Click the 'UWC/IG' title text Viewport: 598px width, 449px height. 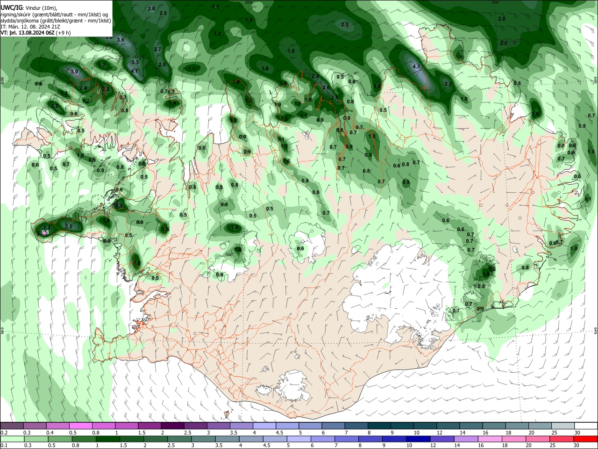tap(11, 7)
